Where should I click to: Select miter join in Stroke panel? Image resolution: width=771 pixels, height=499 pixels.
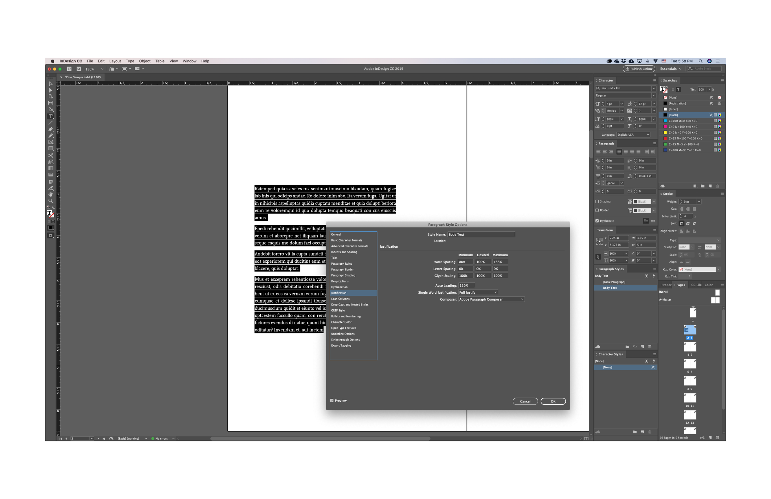(682, 223)
